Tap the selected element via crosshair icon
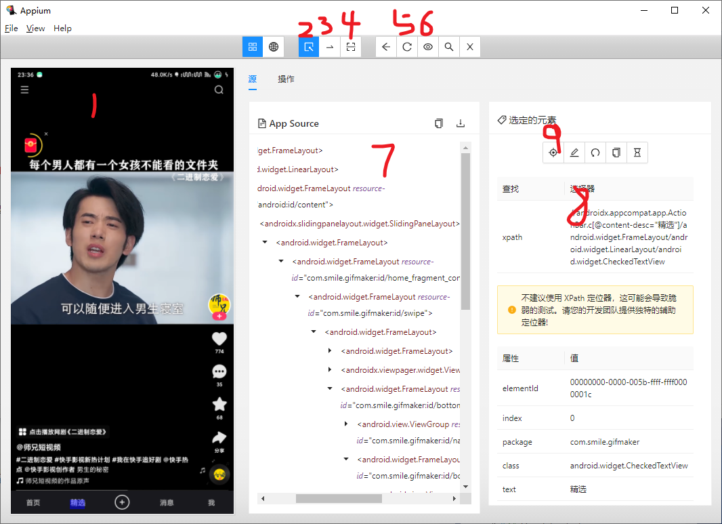 pyautogui.click(x=553, y=153)
